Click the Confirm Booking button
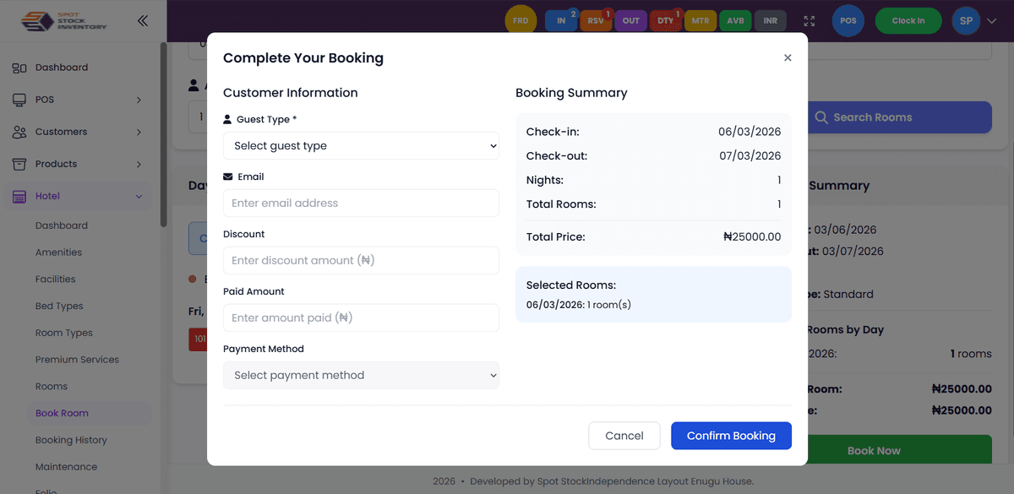The width and height of the screenshot is (1014, 494). click(x=731, y=436)
